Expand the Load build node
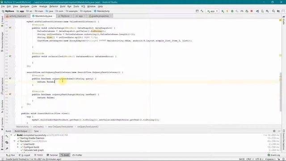Image resolution: width=286 pixels, height=161 pixels. point(18,144)
